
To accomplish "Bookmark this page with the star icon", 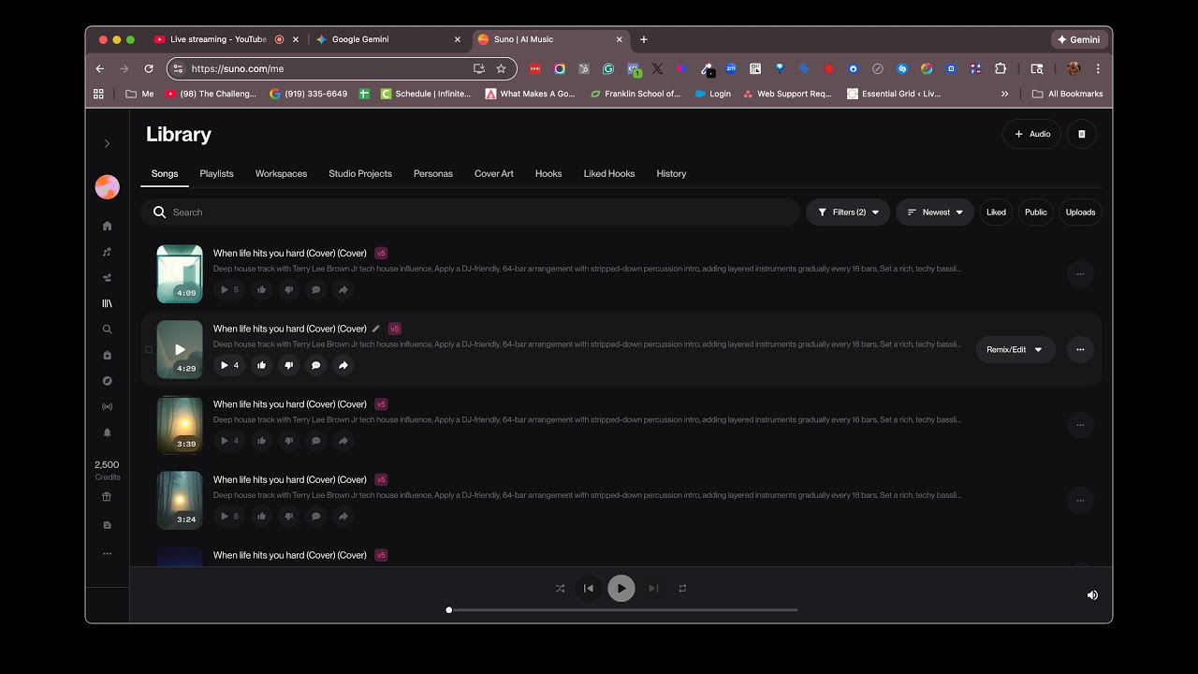I will 501,68.
